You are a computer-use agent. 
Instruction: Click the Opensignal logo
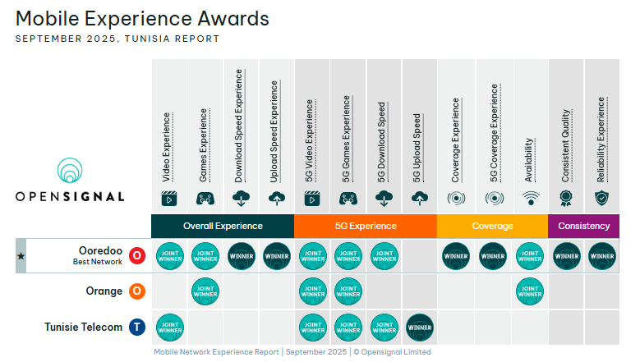click(x=70, y=180)
